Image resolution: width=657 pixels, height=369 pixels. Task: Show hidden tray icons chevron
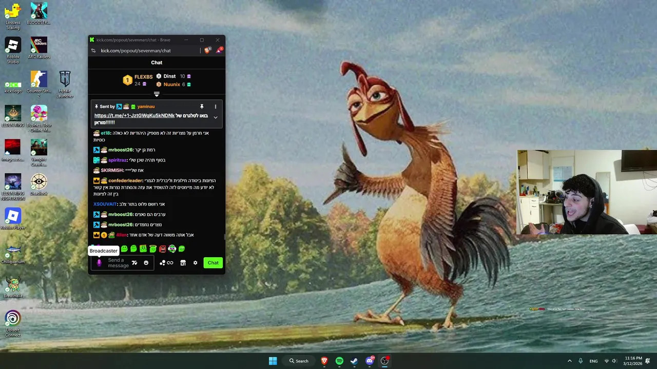pos(569,361)
